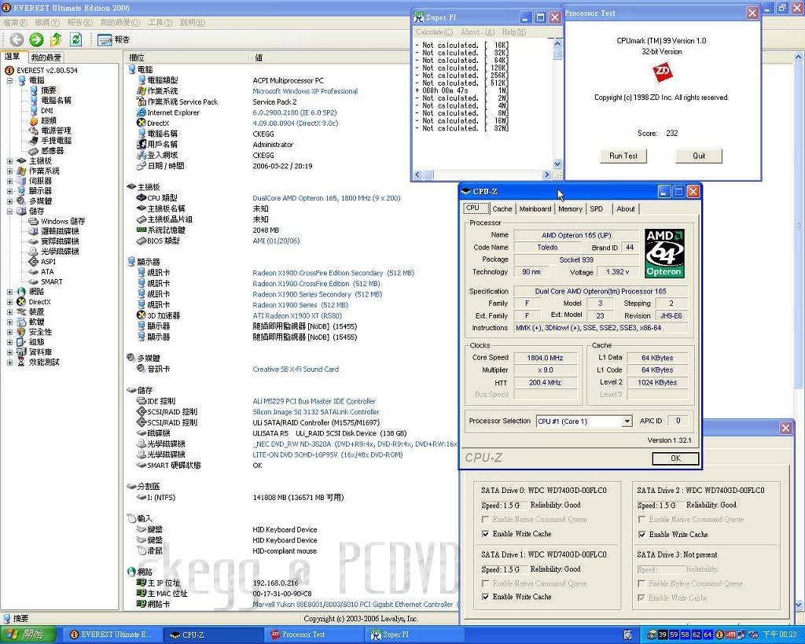Collapse the 儲存 tree node

point(9,211)
